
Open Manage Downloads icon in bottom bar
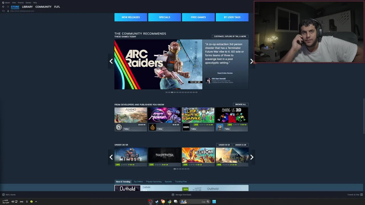[173, 195]
